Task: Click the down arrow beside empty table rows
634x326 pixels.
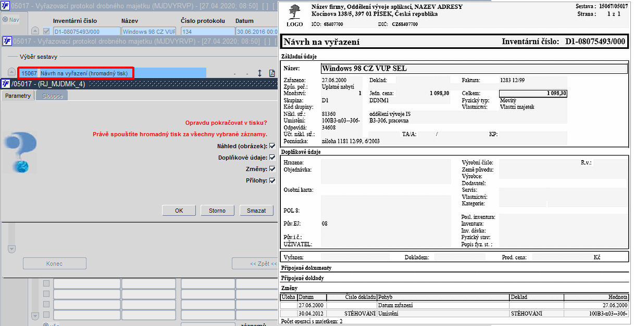Action: coord(35,316)
